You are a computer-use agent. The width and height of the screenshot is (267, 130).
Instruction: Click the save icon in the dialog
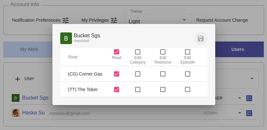[201, 39]
